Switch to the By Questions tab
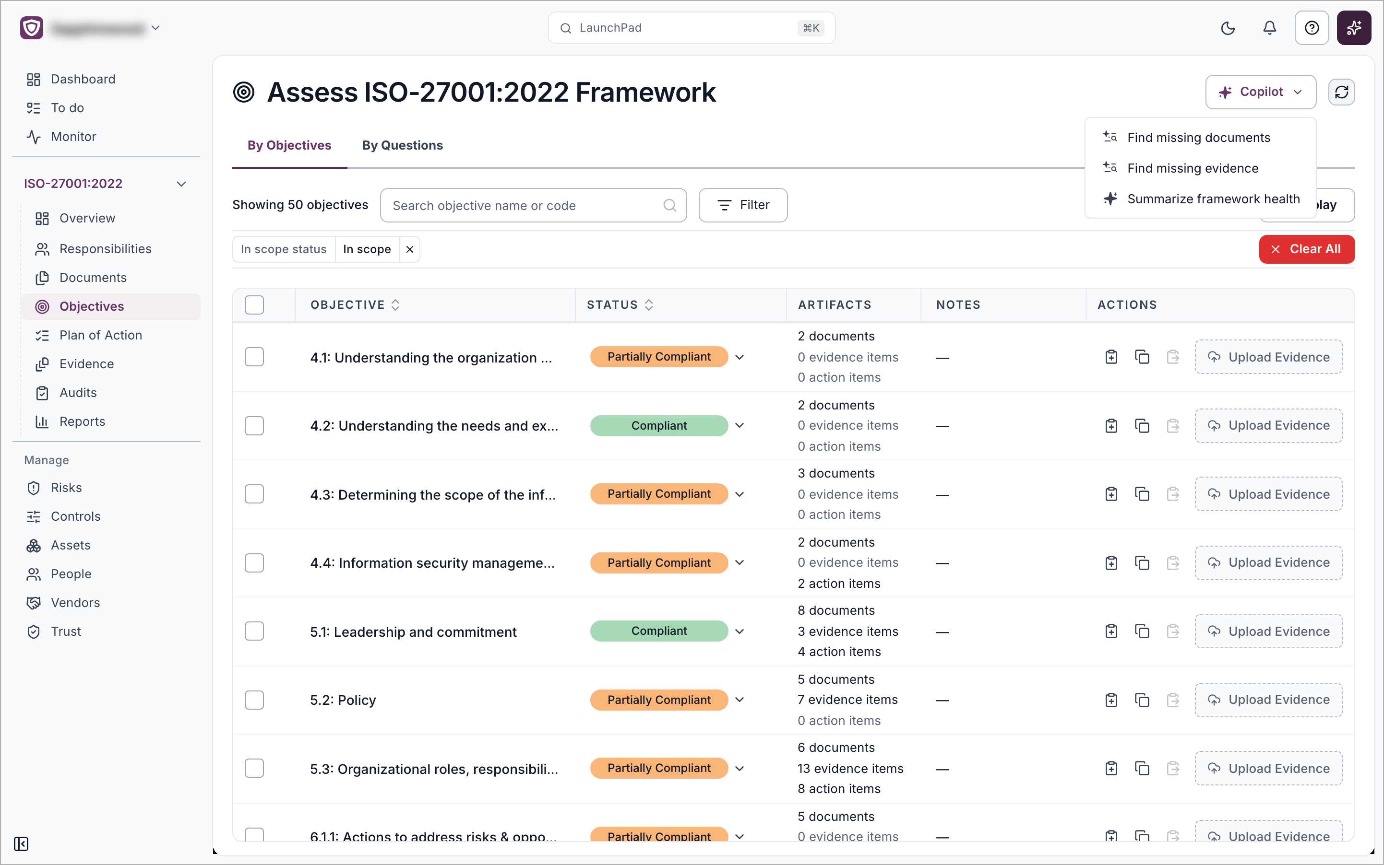1384x865 pixels. click(402, 145)
